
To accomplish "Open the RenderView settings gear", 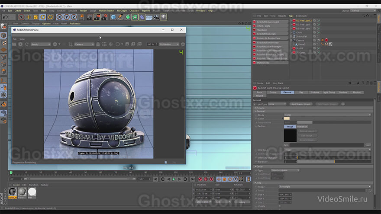I will click(183, 44).
